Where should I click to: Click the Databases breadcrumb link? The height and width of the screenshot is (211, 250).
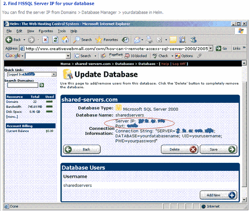coord(124,64)
